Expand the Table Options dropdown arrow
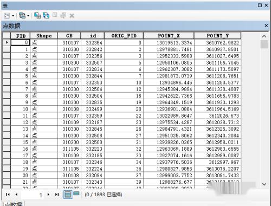The image size is (271, 206). coord(13,16)
